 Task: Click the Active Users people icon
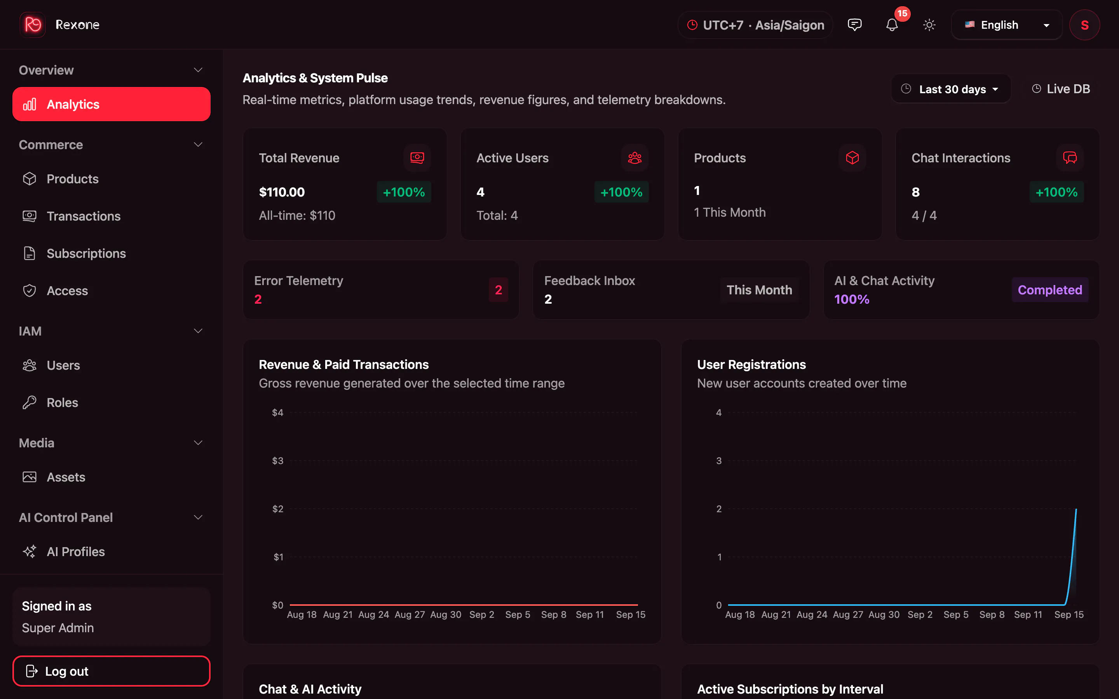coord(634,158)
